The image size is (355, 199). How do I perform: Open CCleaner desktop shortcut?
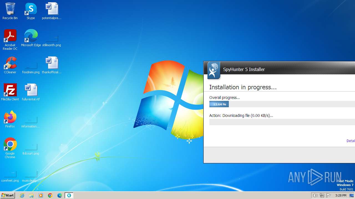10,66
